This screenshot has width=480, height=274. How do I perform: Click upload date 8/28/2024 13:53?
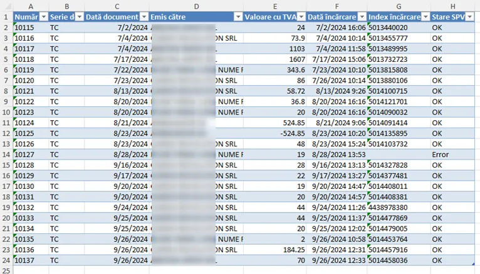(337, 155)
